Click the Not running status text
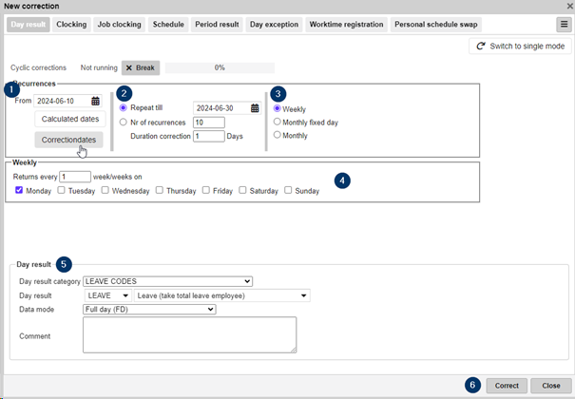The height and width of the screenshot is (399, 575). click(99, 67)
